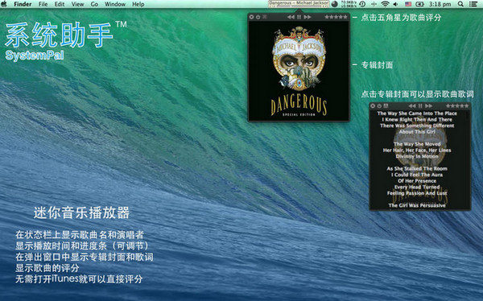Click the battery status icon
The height and width of the screenshot is (301, 483).
(419, 4)
